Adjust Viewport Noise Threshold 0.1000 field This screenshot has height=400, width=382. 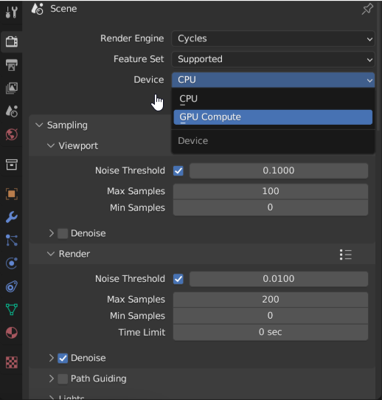click(x=279, y=170)
